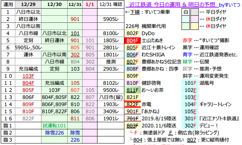Click the 8100レ confirmation cell
The height and width of the screenshot is (145, 242).
(x=111, y=33)
